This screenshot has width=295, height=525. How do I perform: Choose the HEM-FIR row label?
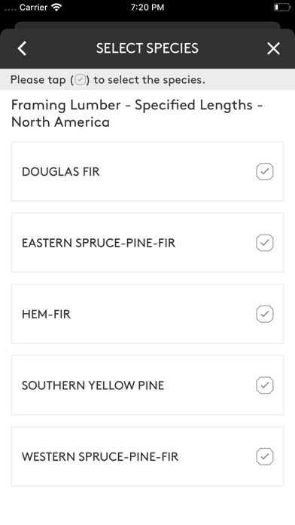tap(46, 315)
